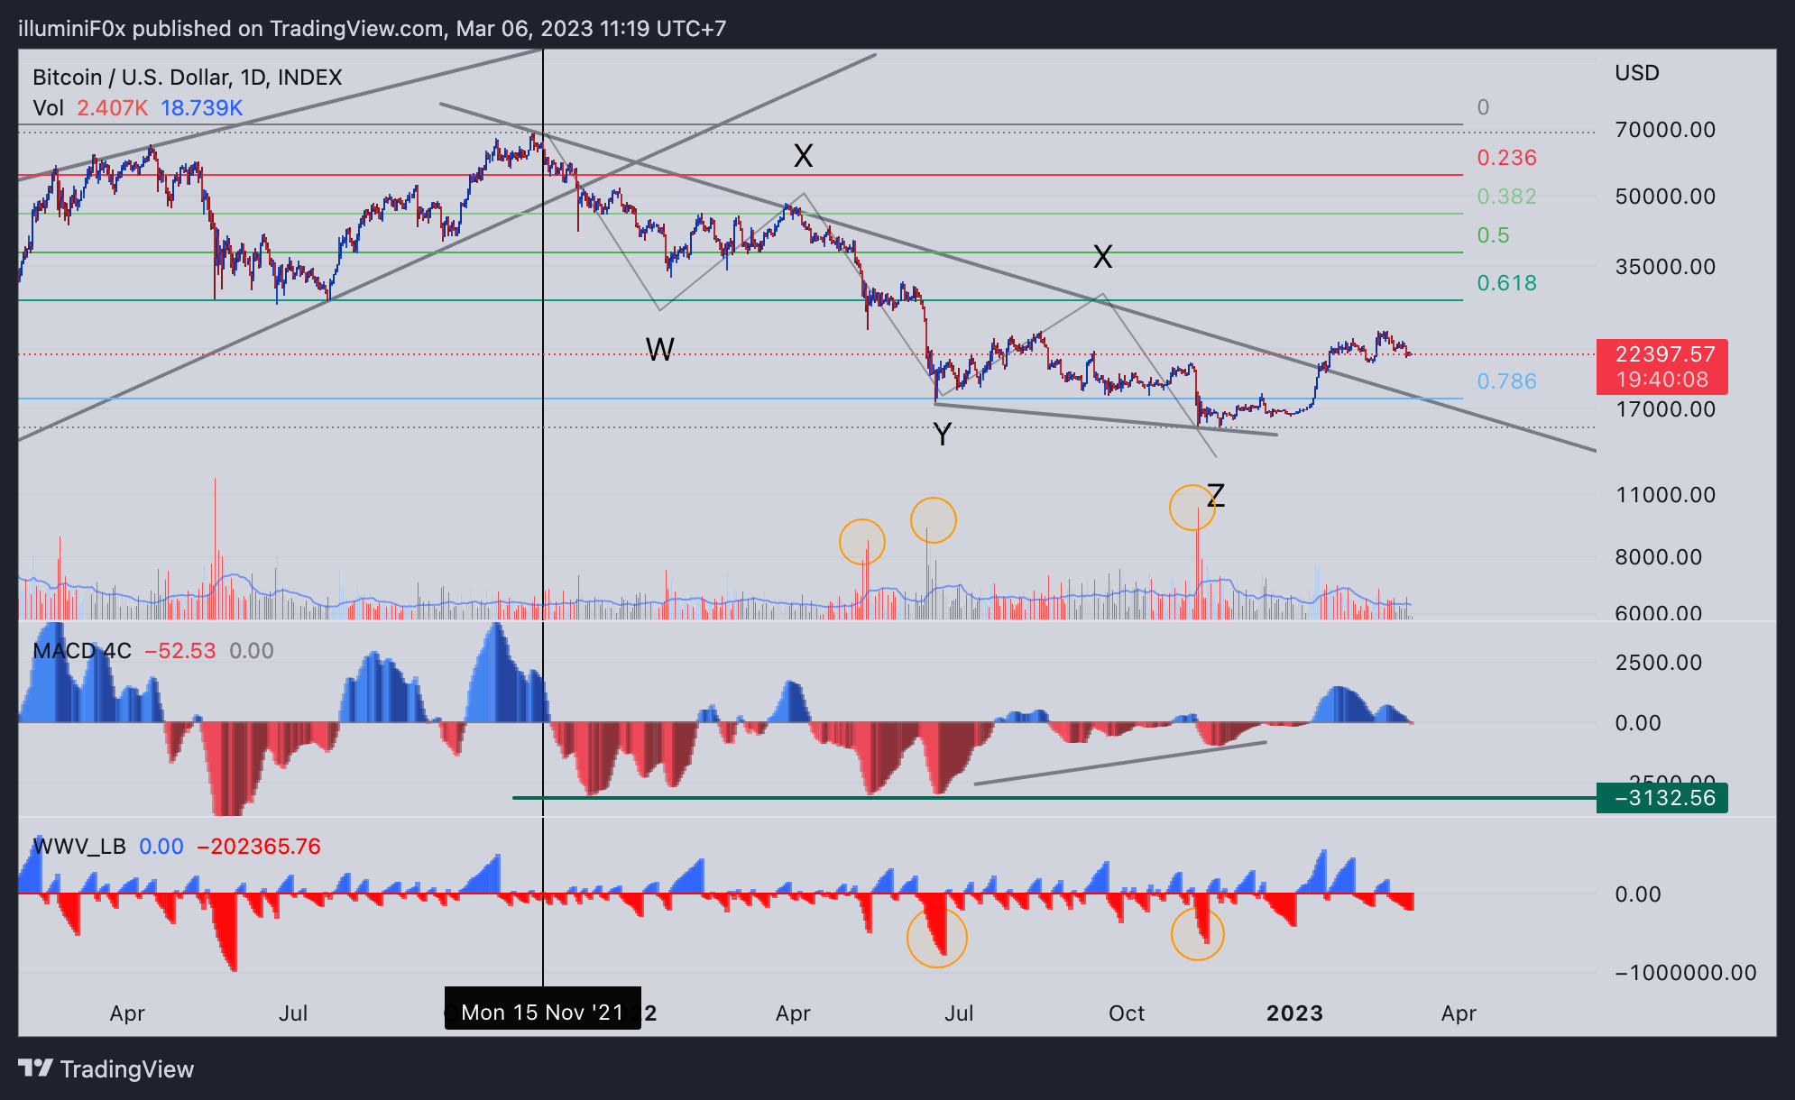Click the second X label near October
Viewport: 1795px width, 1100px height.
pos(1102,257)
